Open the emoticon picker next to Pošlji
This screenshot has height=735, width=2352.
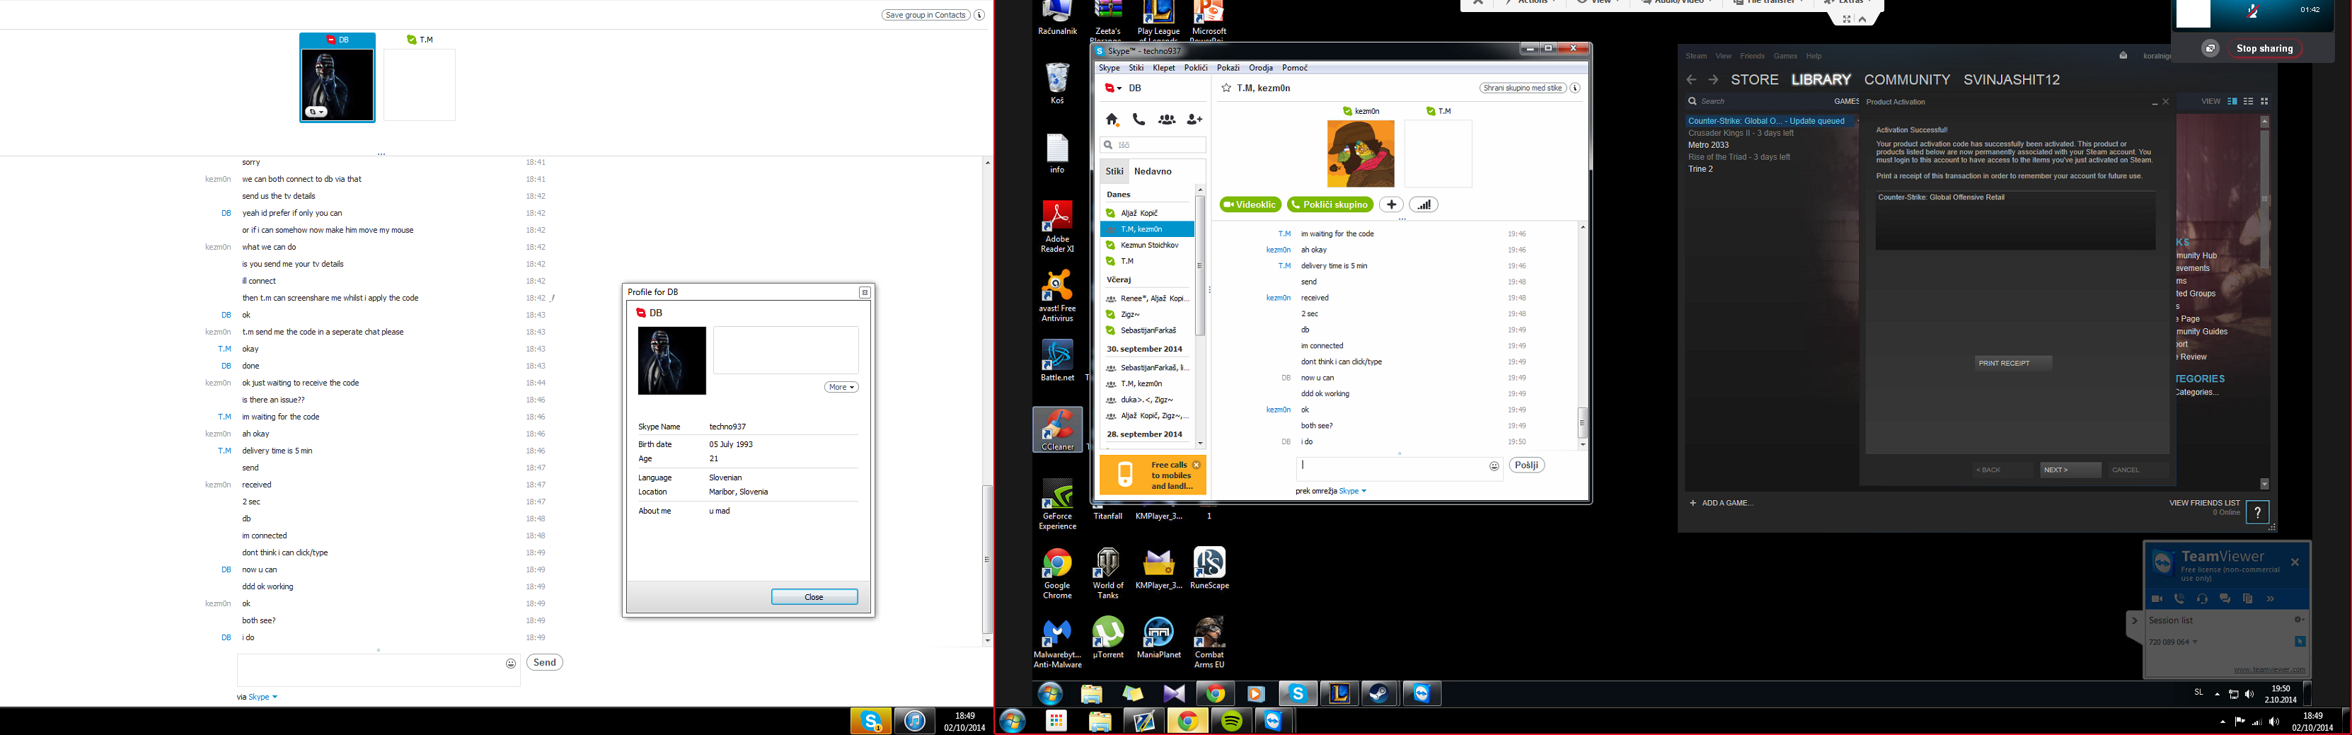click(1494, 467)
